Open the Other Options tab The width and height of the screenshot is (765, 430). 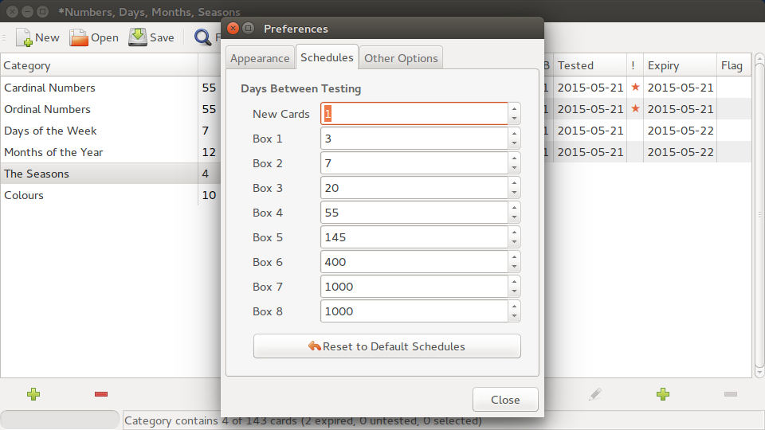coord(401,58)
